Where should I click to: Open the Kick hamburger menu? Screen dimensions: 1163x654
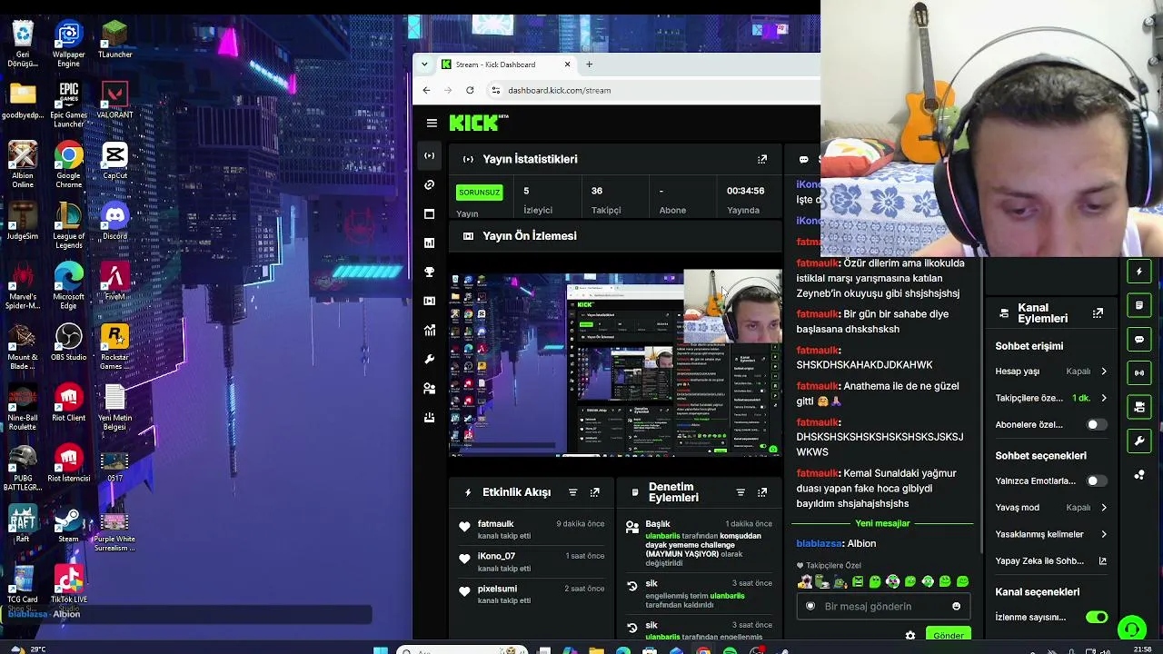point(432,124)
